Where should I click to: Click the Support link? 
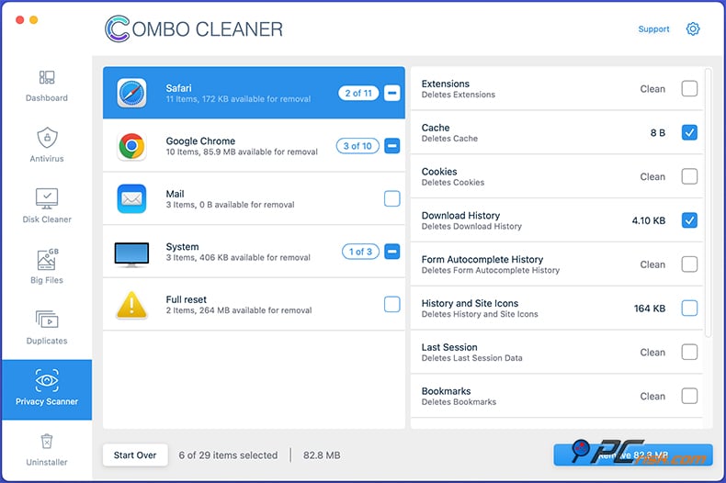(653, 28)
